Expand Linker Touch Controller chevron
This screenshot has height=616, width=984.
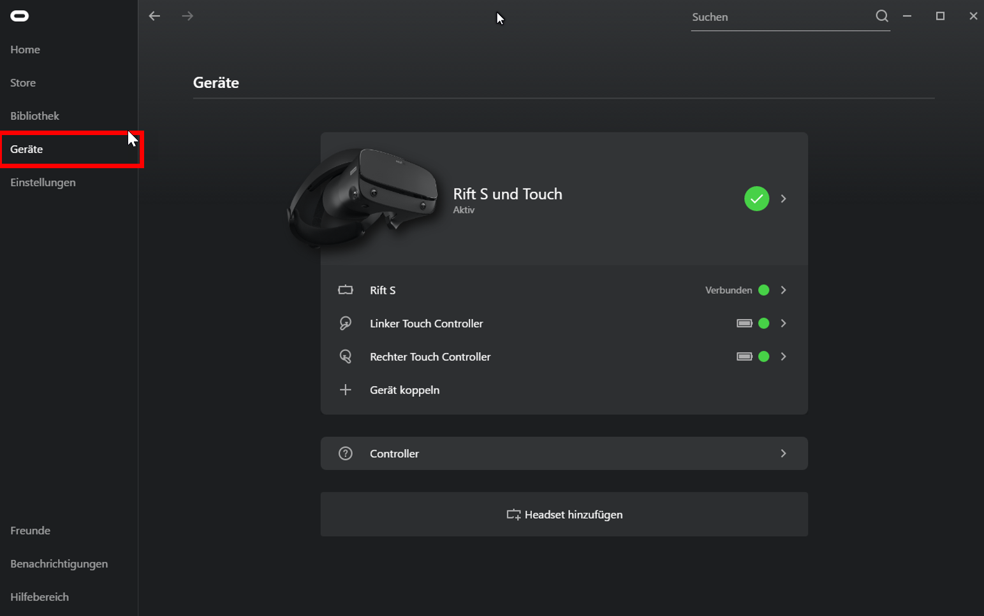pos(783,323)
